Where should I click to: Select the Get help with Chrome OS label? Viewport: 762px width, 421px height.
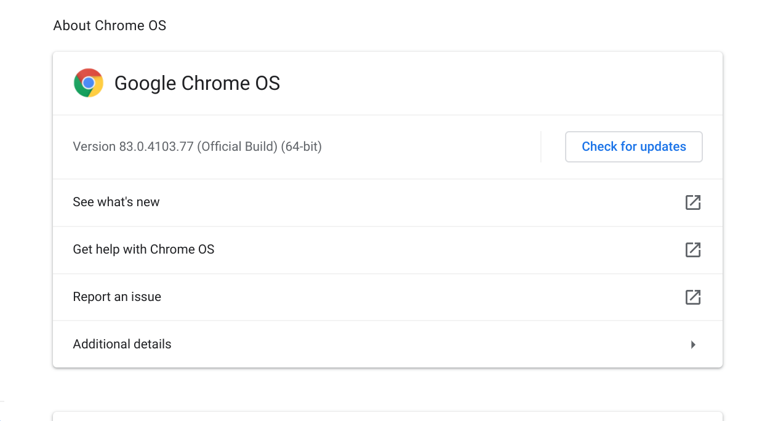[x=143, y=249]
